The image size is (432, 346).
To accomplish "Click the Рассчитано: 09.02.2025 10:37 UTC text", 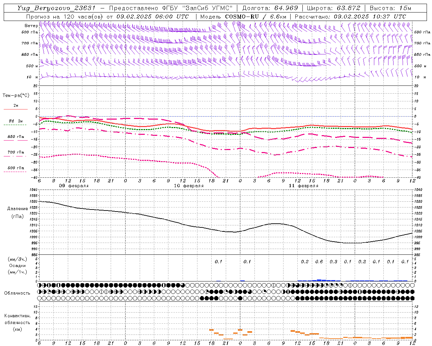I will click(350, 17).
